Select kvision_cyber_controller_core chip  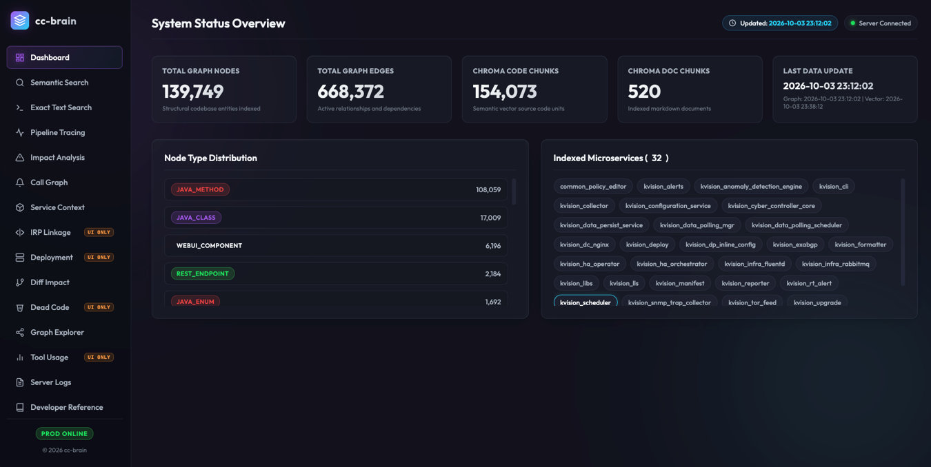coord(771,206)
